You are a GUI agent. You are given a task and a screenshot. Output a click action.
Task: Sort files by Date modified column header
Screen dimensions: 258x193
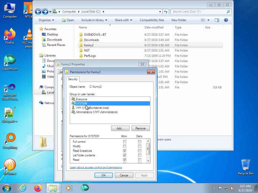(154, 27)
